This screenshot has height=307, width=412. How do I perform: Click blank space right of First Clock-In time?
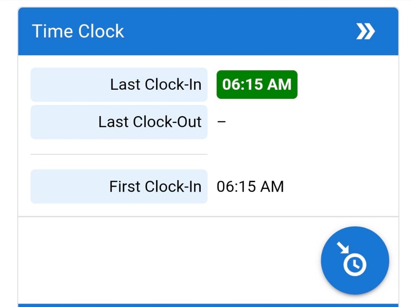(x=340, y=187)
